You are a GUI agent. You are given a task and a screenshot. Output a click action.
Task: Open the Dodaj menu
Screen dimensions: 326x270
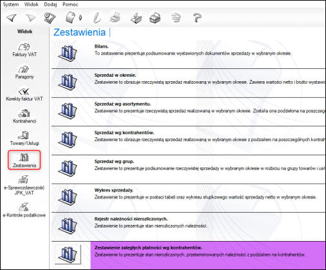coord(50,5)
